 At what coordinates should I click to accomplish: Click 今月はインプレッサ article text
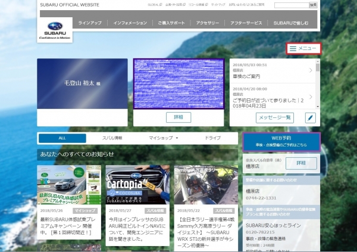137,229
